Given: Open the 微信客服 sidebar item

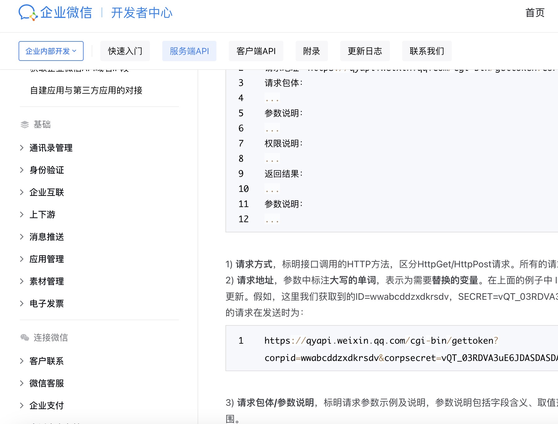Looking at the screenshot, I should click(47, 383).
